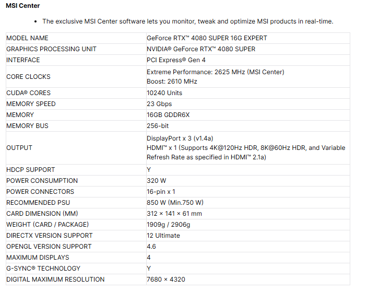Screen dimensions: 391x291
Task: Click the 23 Gbps memory speed value
Action: tap(159, 104)
